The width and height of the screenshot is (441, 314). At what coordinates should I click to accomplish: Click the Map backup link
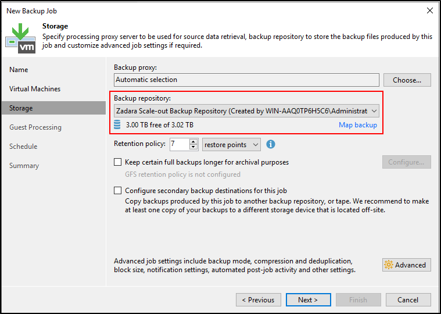[x=358, y=125]
